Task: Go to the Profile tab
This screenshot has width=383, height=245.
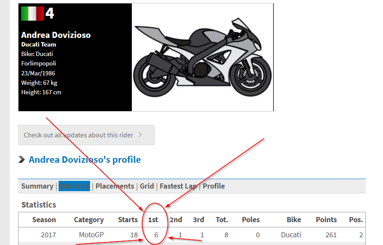Action: pos(214,186)
